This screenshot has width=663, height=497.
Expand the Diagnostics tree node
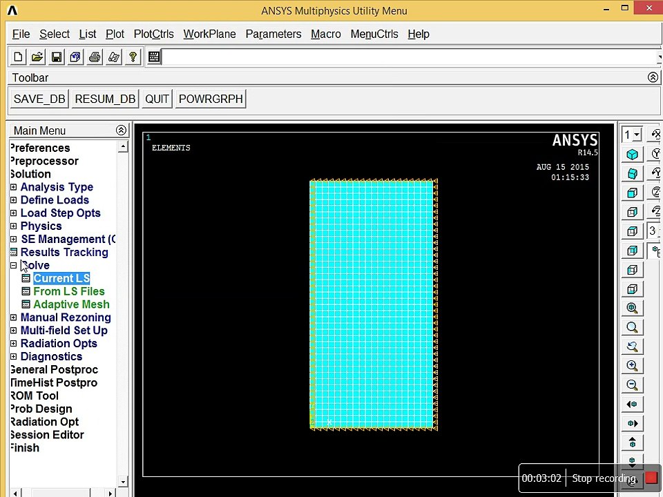coord(14,357)
